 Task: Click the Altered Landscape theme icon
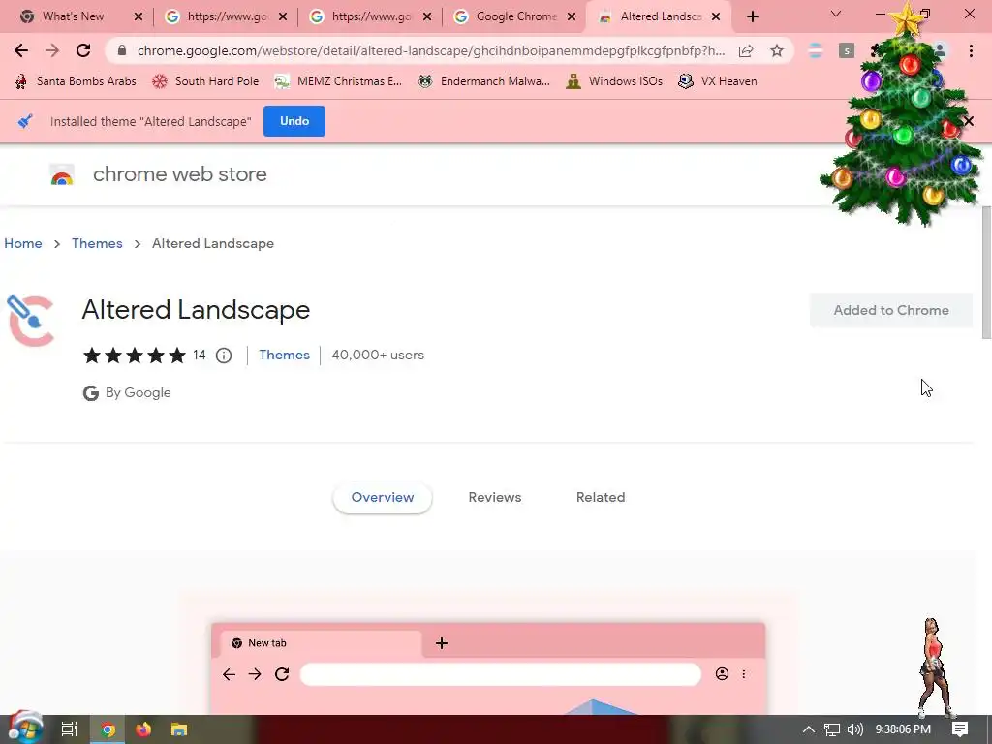(30, 321)
